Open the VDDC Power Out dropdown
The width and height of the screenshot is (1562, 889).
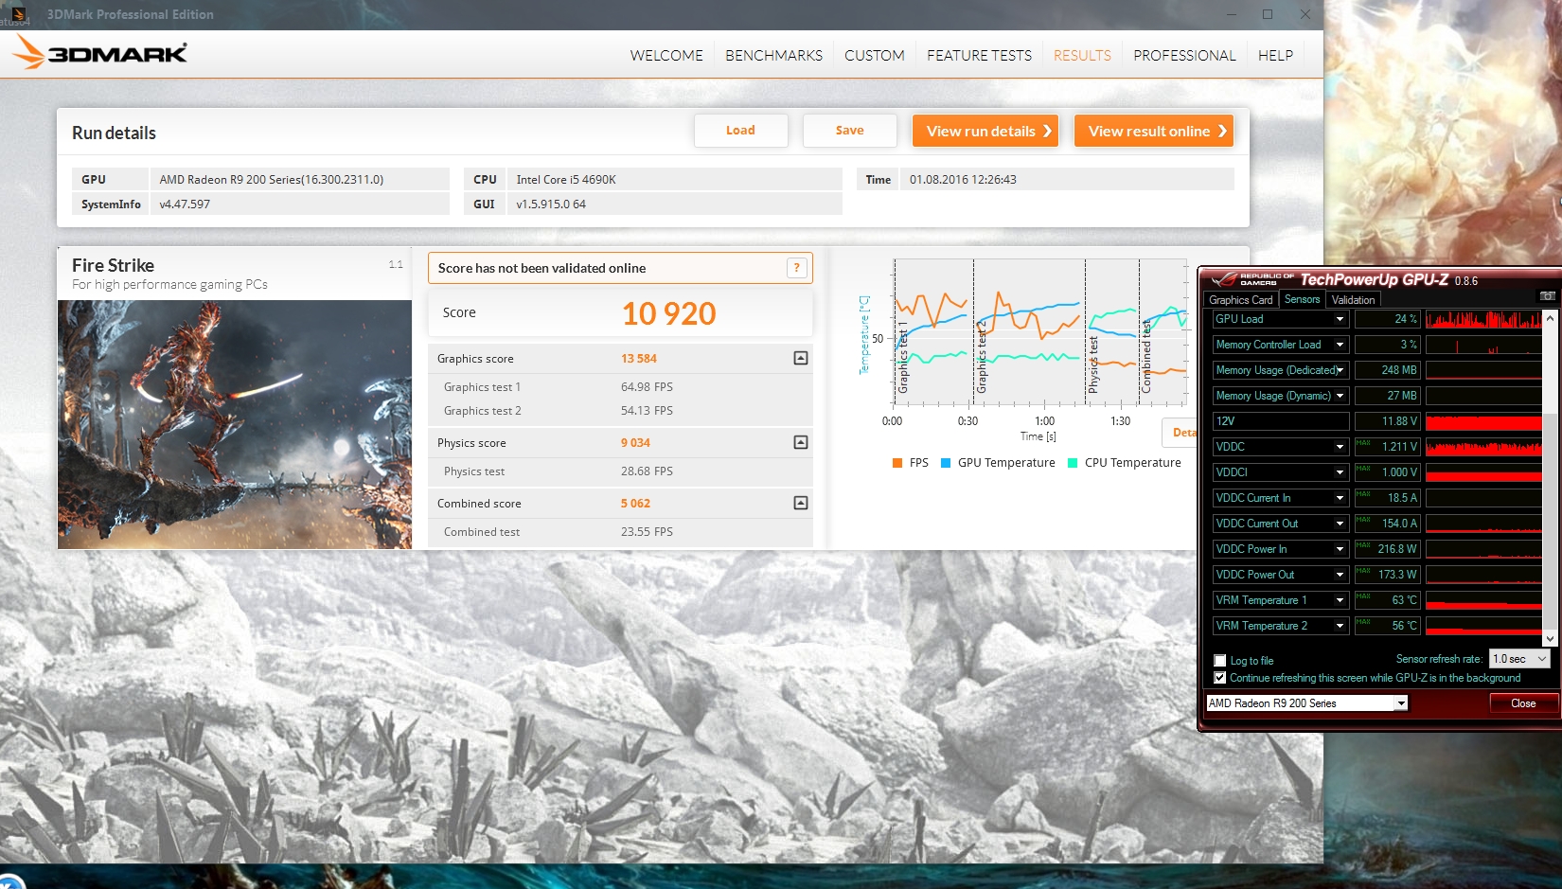[1340, 575]
